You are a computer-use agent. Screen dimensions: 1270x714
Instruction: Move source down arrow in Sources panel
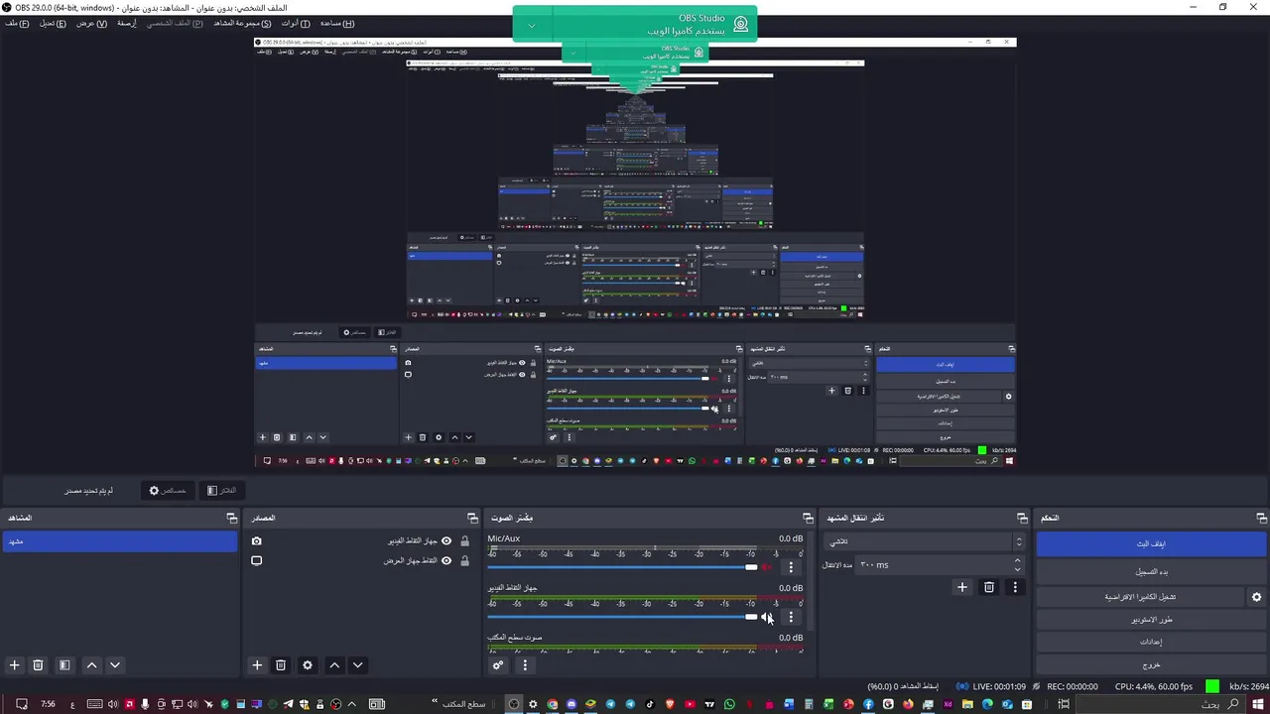(x=358, y=665)
